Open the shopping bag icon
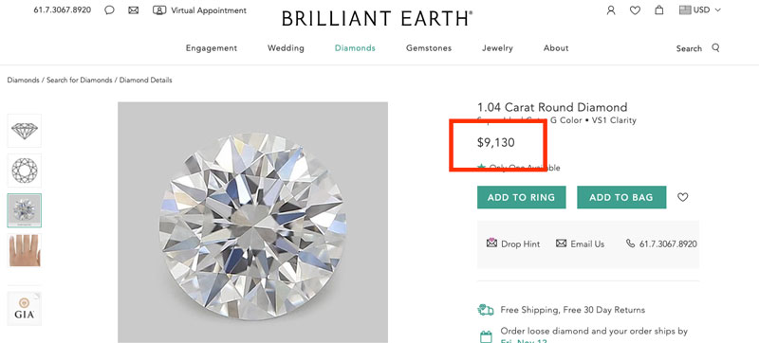 click(x=658, y=9)
